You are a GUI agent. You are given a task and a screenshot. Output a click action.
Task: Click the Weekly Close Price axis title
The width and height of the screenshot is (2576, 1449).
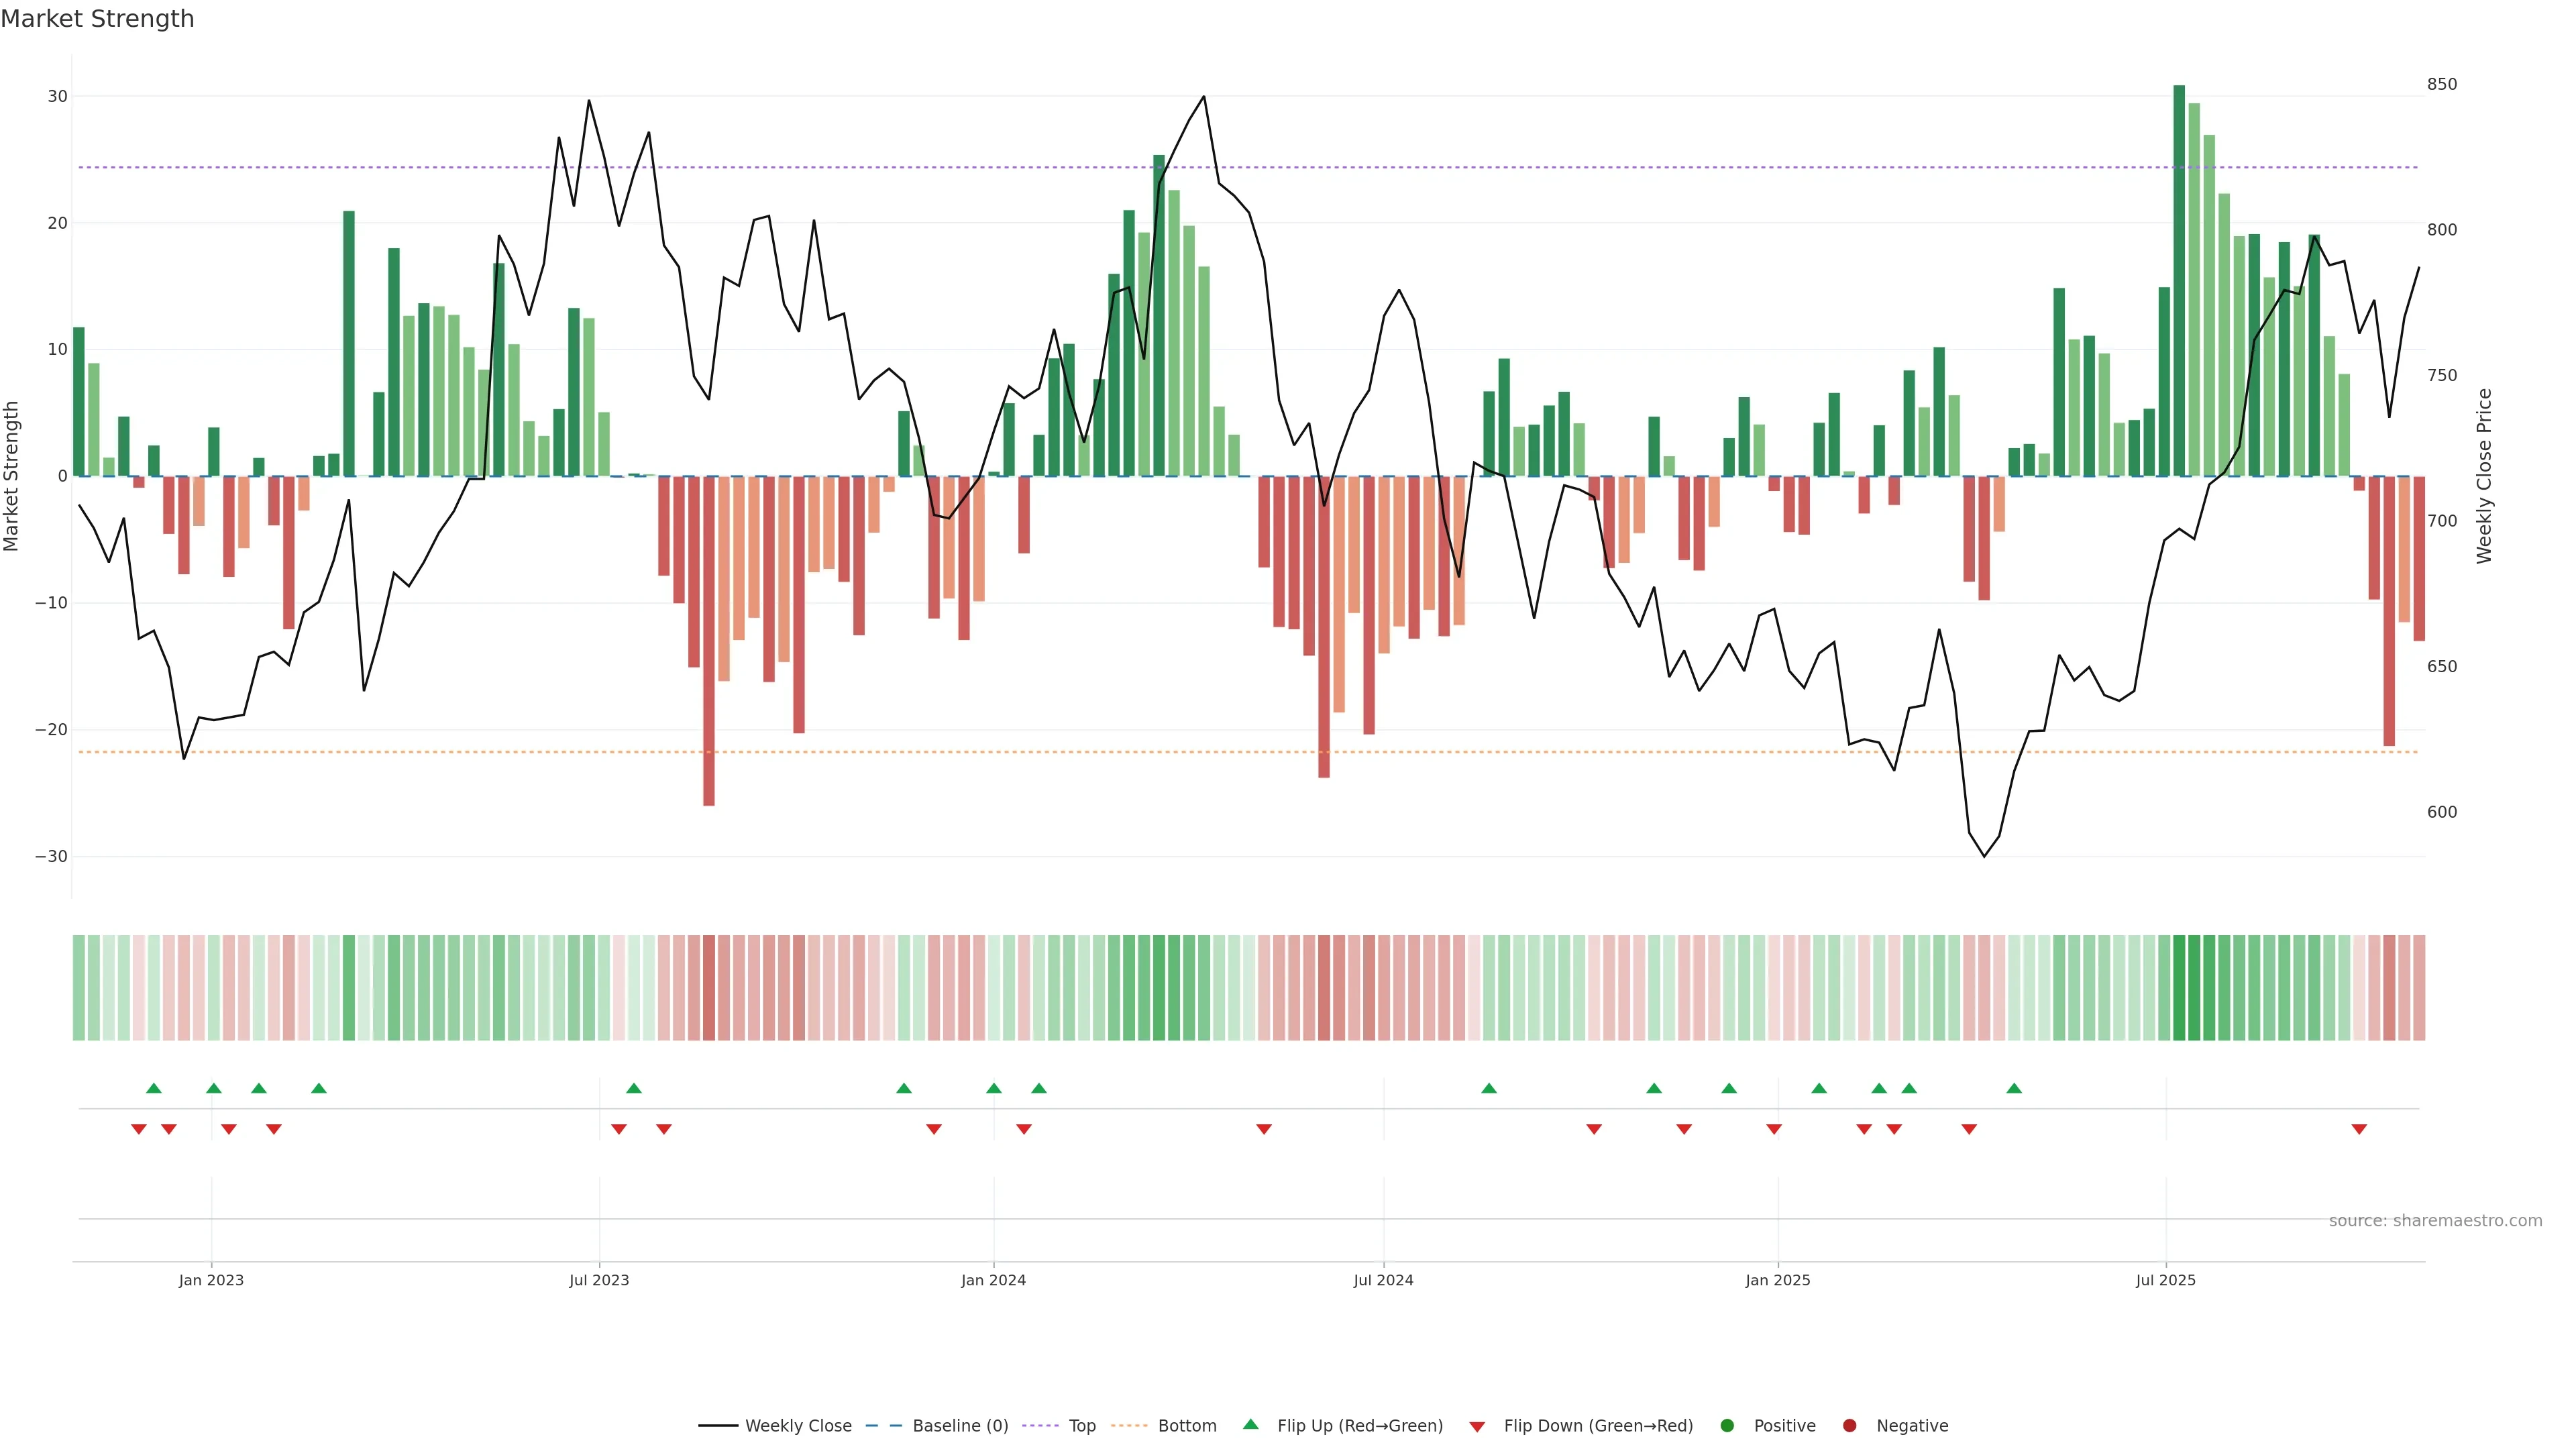[2485, 476]
